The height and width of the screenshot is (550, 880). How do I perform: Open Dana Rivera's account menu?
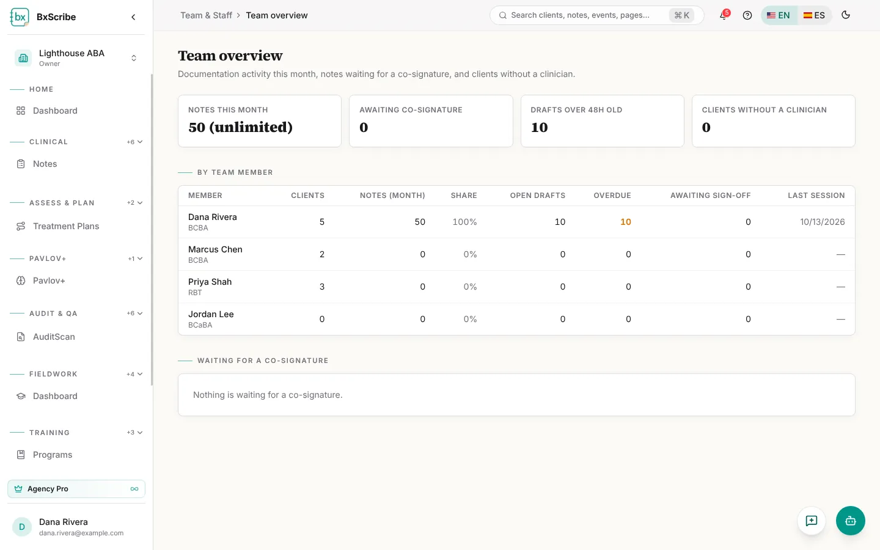(76, 527)
